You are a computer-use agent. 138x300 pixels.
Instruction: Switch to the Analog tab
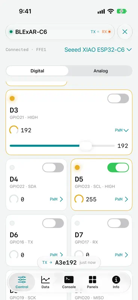(100, 71)
